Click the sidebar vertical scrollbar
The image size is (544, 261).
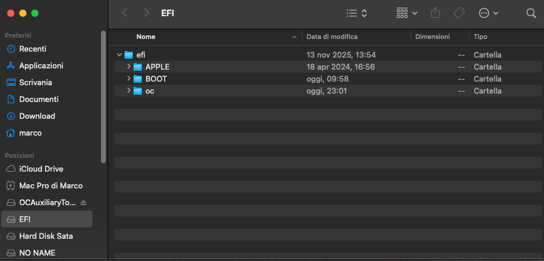pyautogui.click(x=103, y=96)
